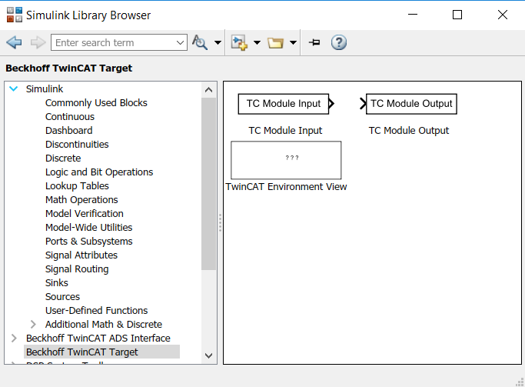Select Model Verification library
This screenshot has width=525, height=387.
tap(85, 213)
